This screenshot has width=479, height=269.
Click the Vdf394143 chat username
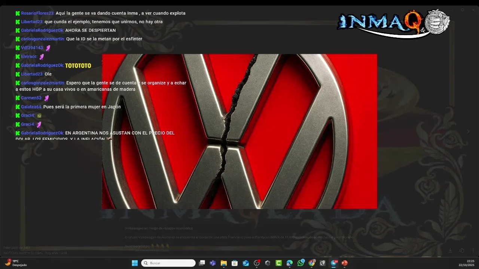[32, 48]
